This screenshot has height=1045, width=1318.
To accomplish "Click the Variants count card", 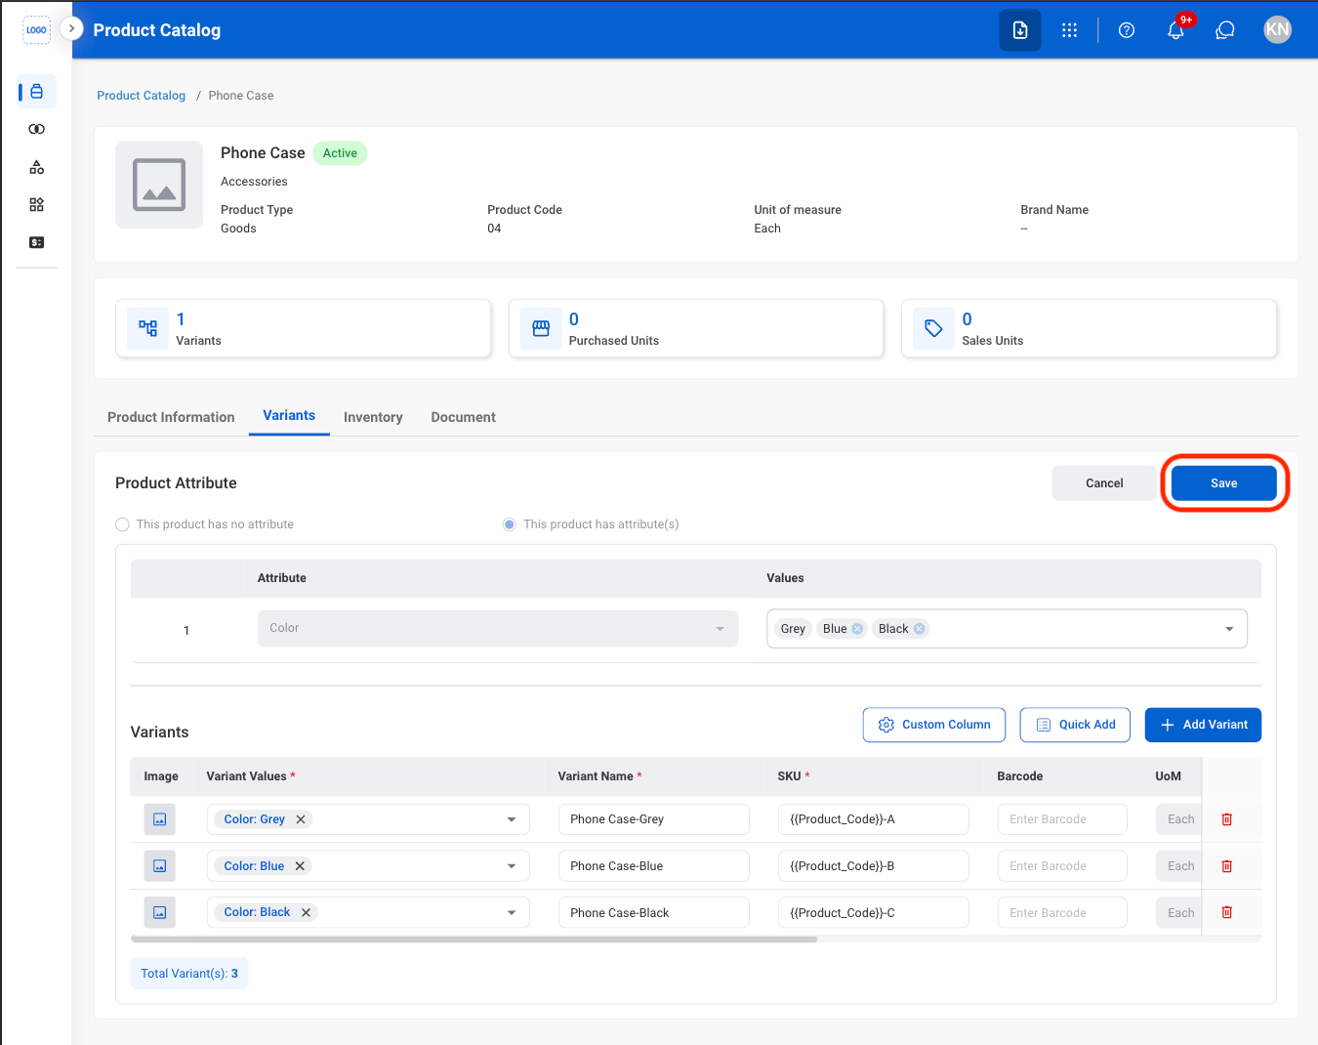I will [x=304, y=329].
